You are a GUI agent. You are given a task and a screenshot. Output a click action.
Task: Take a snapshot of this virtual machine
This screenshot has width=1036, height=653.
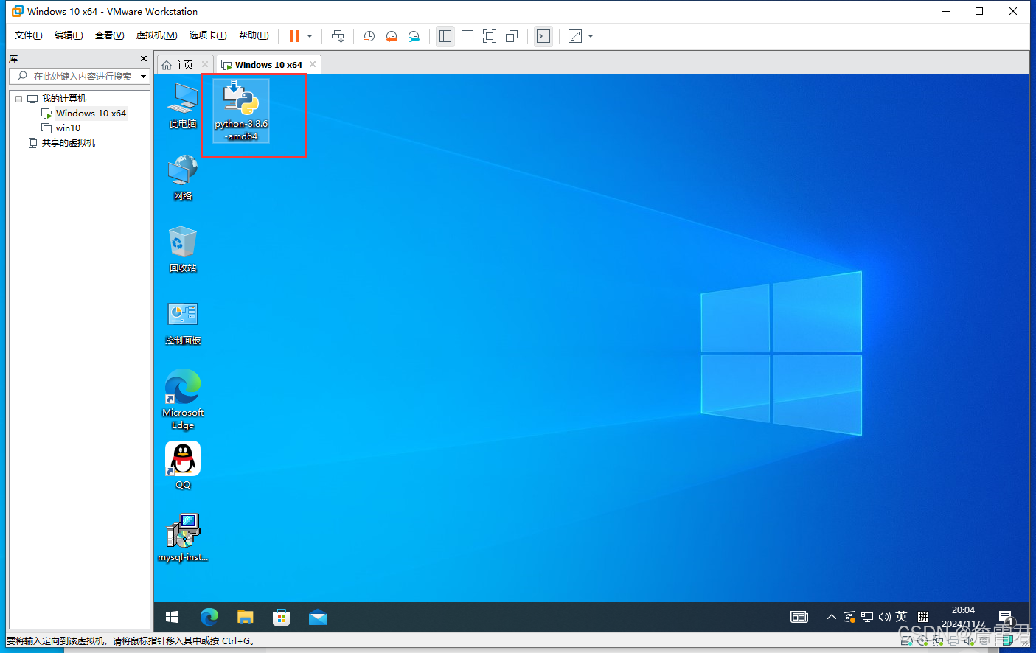[369, 36]
